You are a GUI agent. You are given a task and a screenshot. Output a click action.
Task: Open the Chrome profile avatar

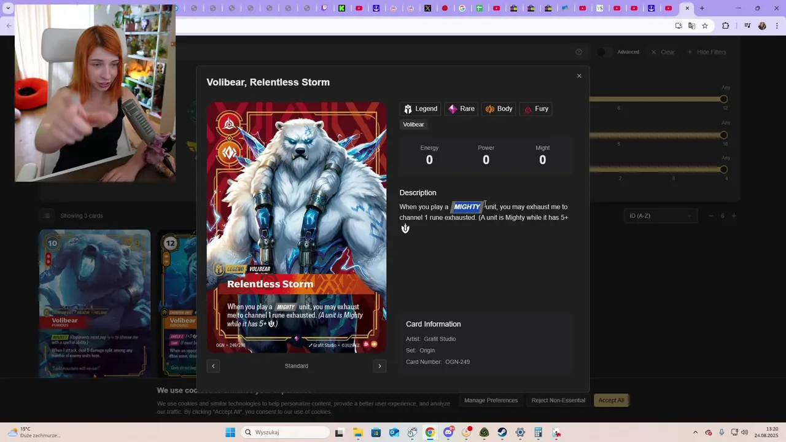(x=762, y=26)
